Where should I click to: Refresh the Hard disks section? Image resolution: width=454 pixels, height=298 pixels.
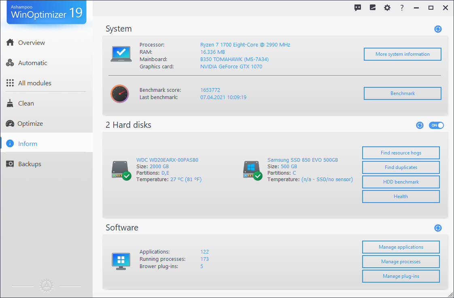click(420, 125)
